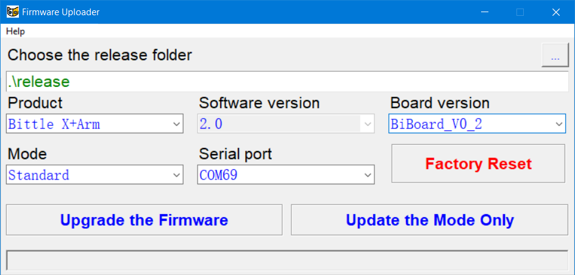Close the Firmware Uploader window

(x=555, y=12)
